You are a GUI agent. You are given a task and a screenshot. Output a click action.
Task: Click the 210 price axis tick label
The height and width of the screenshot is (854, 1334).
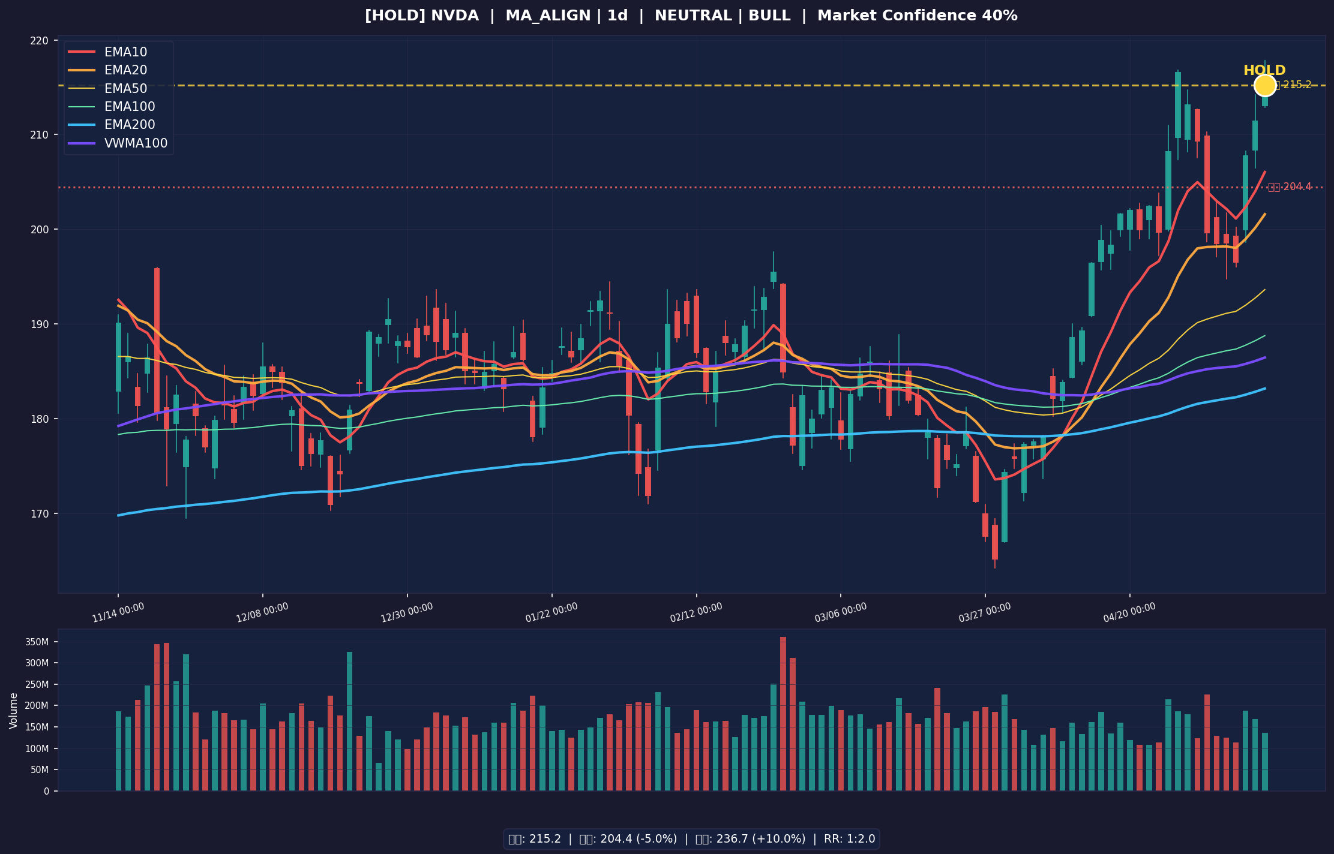(39, 134)
